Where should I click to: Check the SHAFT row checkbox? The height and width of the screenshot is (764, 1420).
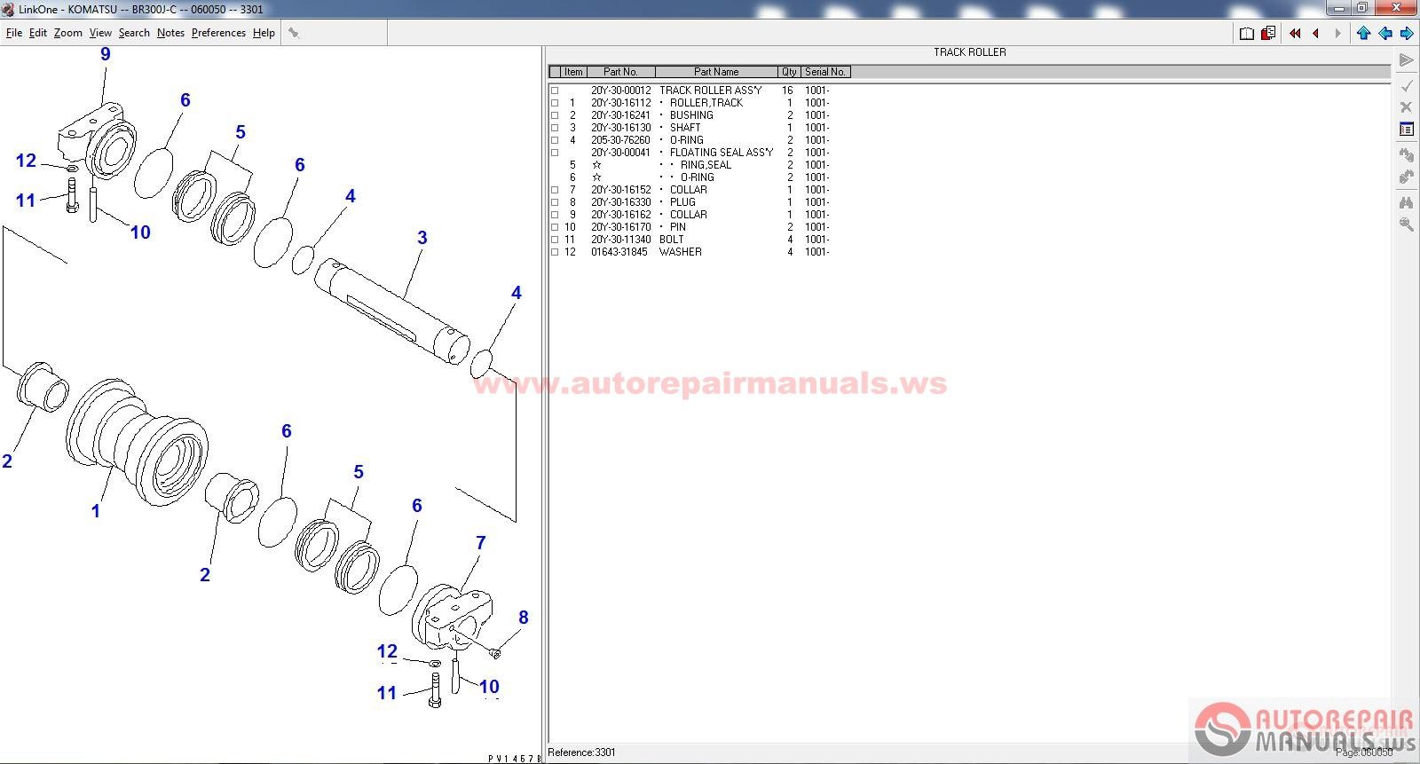[555, 128]
